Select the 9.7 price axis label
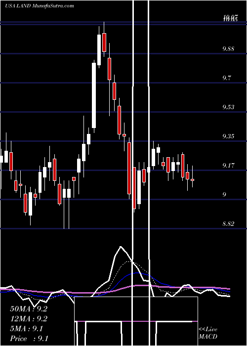Viewport: 247px width, 346px height. (227, 78)
